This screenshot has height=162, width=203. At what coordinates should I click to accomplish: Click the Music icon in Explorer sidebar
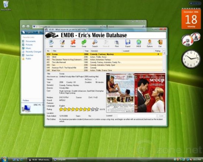(x=23, y=48)
